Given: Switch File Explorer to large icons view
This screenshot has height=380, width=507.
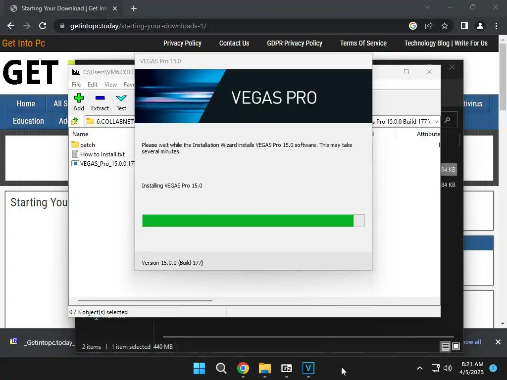Looking at the screenshot, I should point(456,347).
